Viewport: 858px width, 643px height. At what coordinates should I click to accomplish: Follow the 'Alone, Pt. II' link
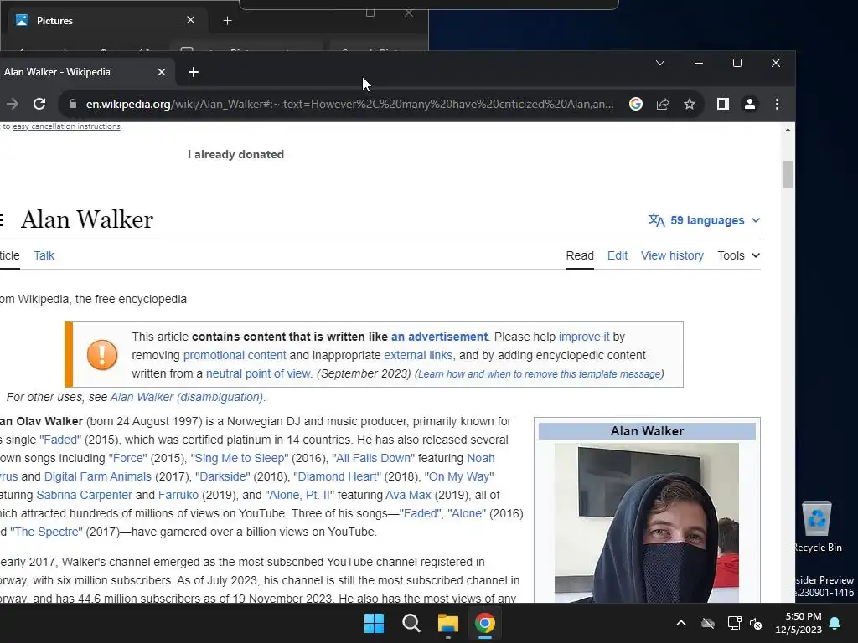tap(299, 496)
